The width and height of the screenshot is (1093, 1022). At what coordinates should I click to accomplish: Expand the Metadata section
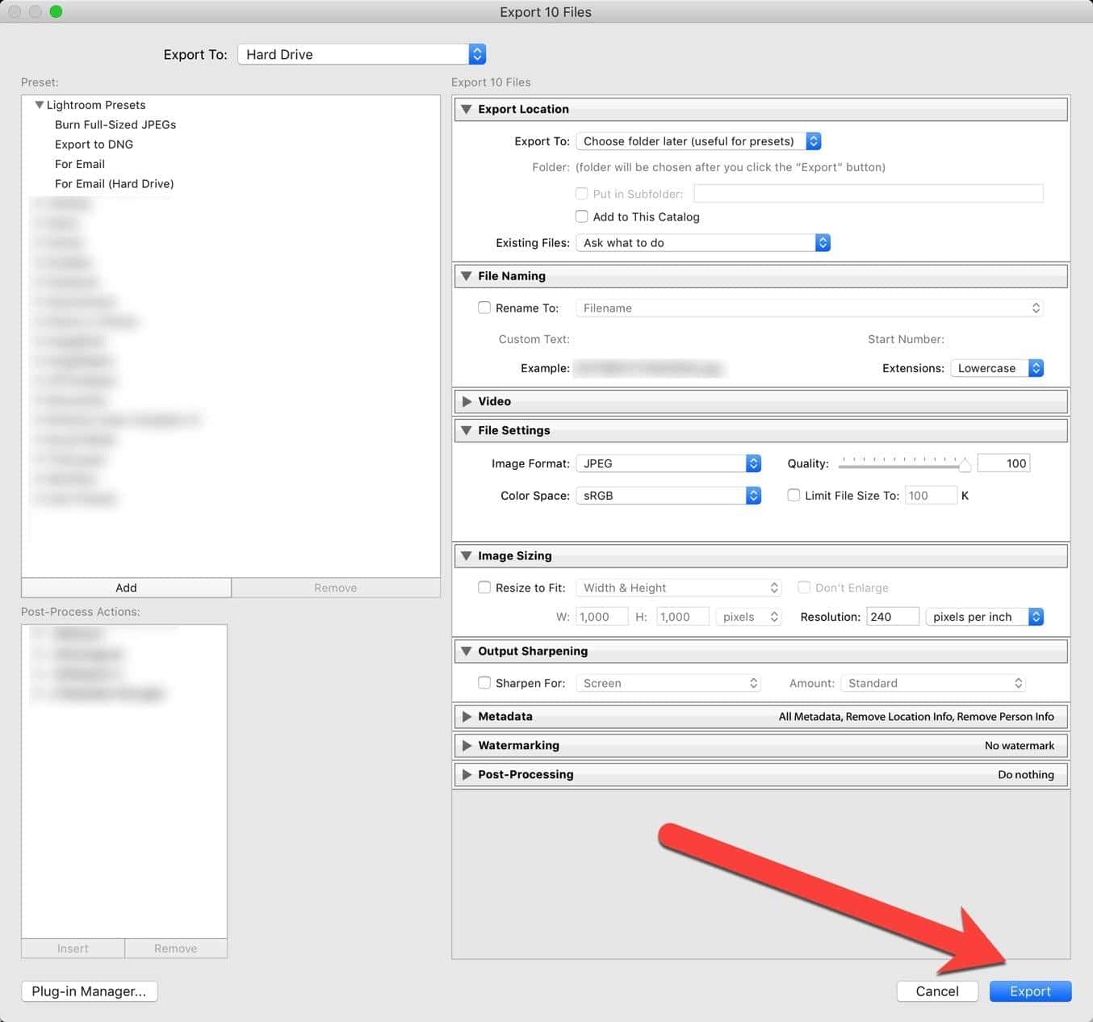(467, 716)
